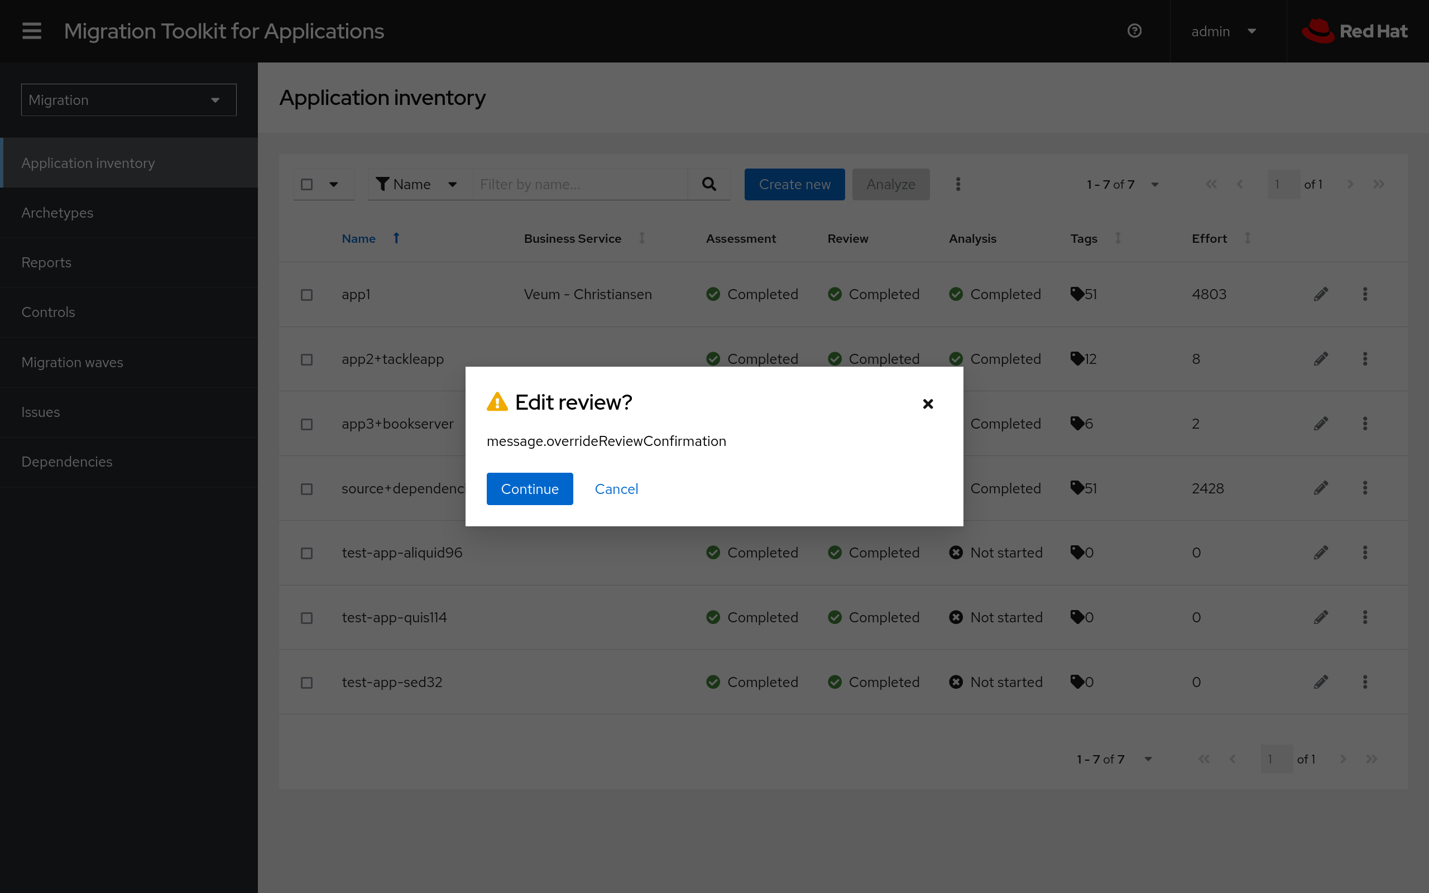Click the search magnifier icon in filter

708,184
